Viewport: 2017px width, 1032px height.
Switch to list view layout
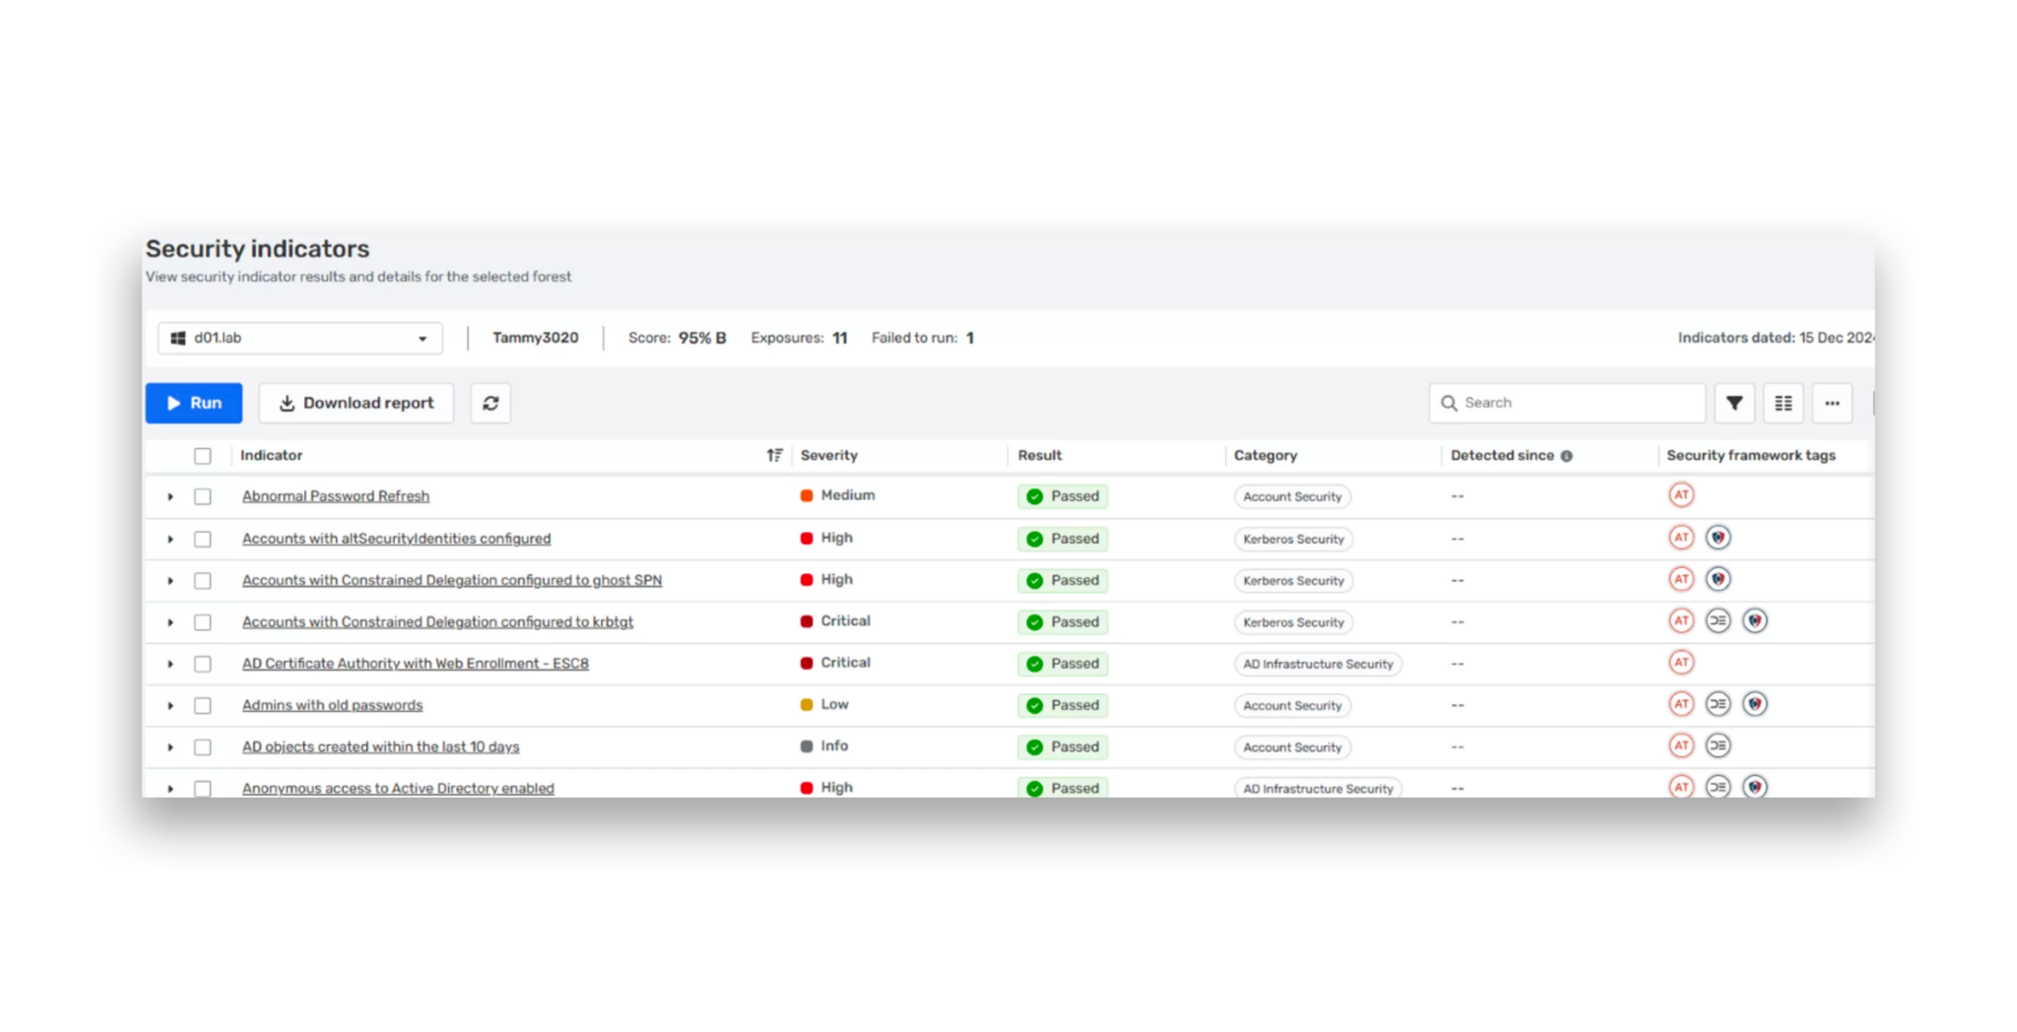pyautogui.click(x=1783, y=403)
